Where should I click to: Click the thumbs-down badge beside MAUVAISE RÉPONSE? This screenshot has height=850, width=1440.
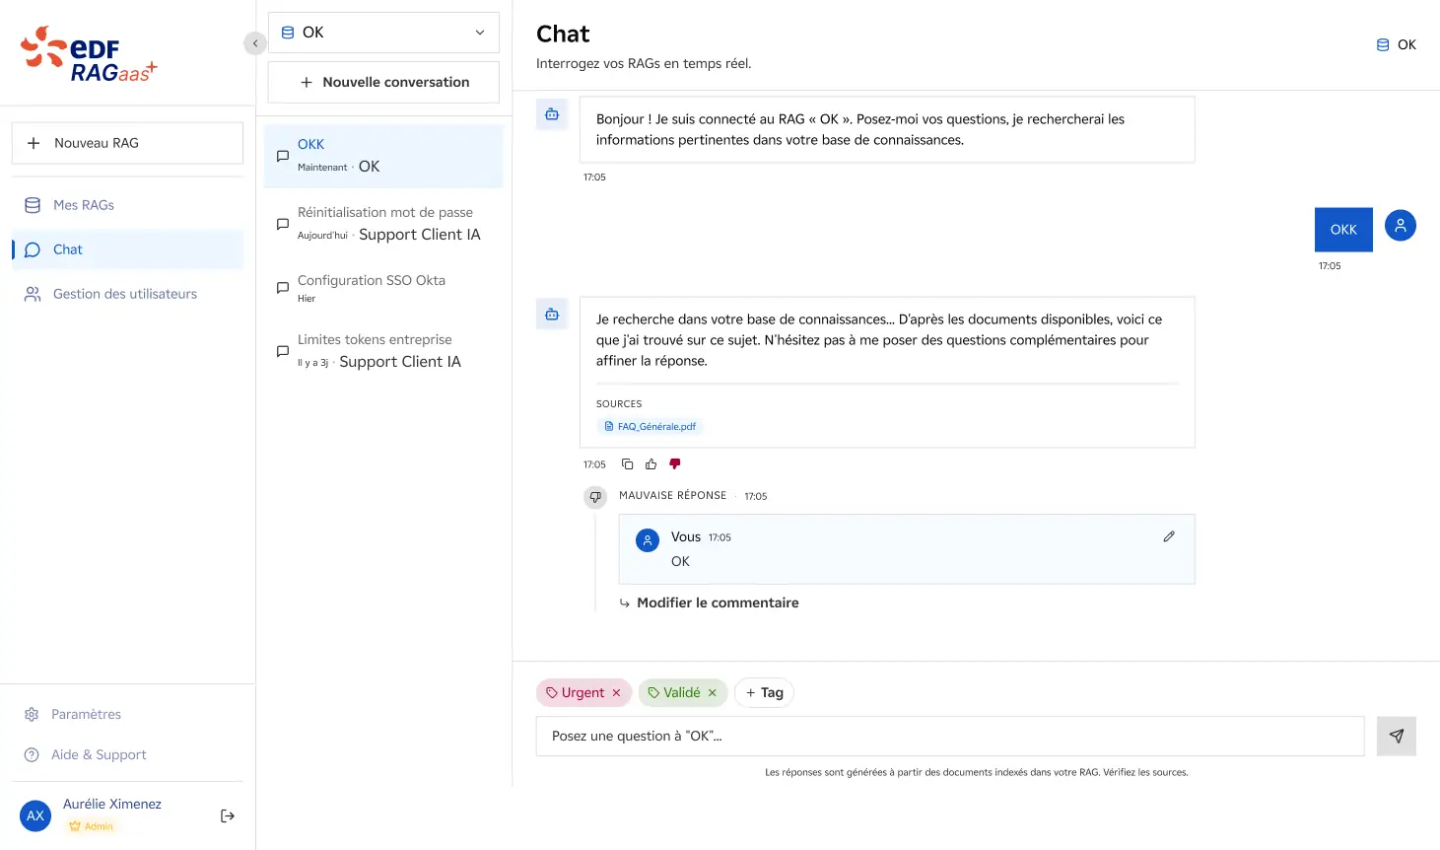595,497
